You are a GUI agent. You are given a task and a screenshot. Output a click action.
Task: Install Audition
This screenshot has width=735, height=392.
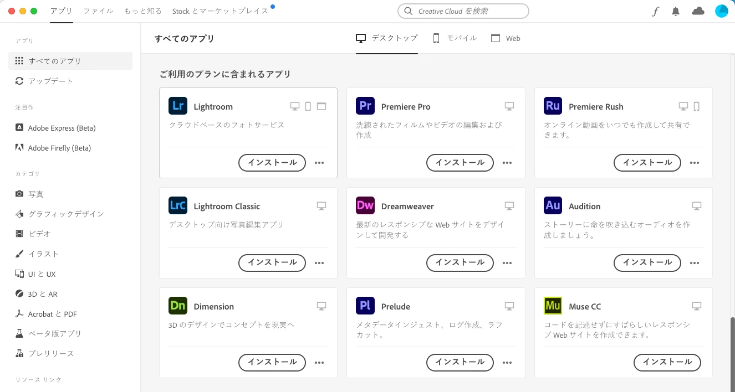(647, 262)
